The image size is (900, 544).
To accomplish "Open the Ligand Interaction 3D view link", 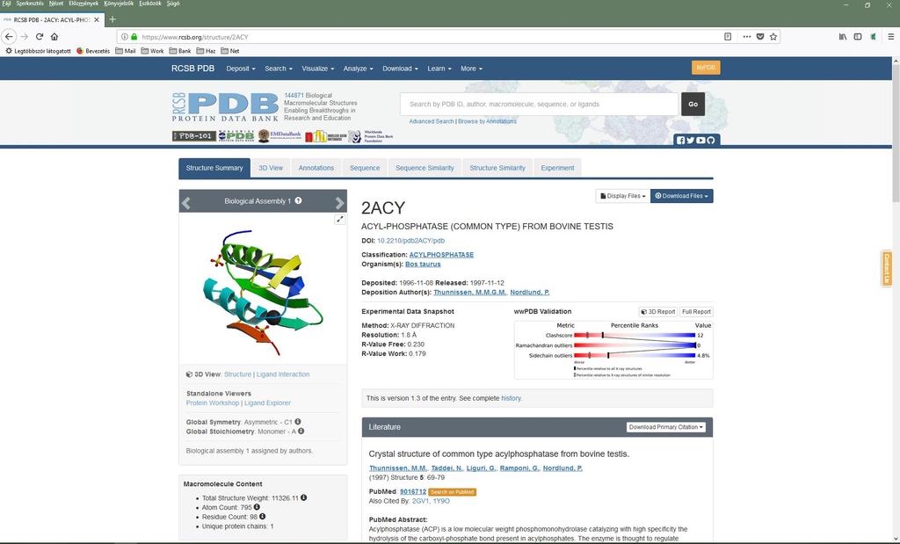I will [x=283, y=374].
